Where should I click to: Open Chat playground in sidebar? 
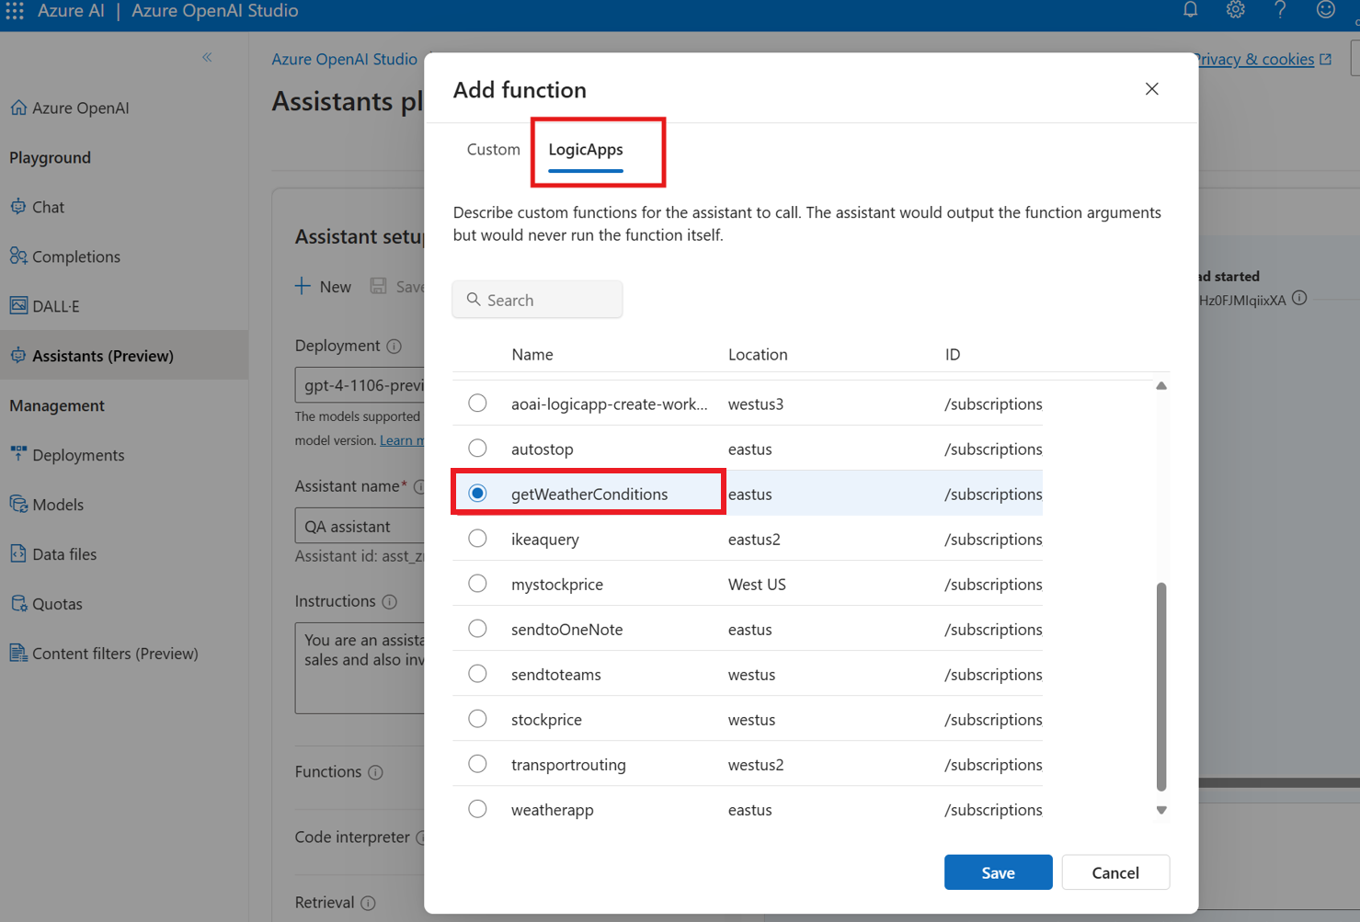38,207
